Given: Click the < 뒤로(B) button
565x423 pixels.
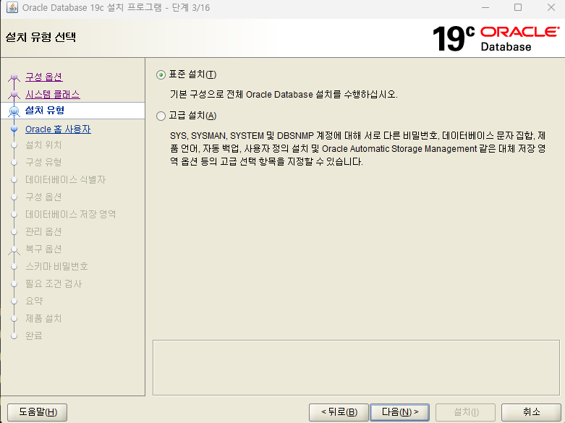Looking at the screenshot, I should (339, 412).
